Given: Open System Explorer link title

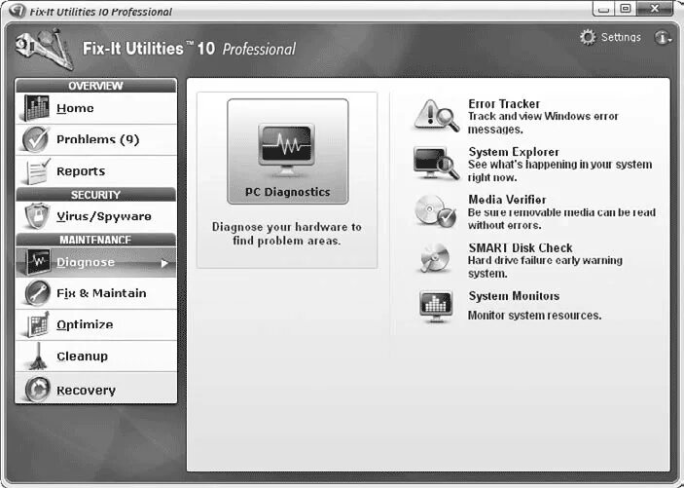Looking at the screenshot, I should pyautogui.click(x=514, y=152).
